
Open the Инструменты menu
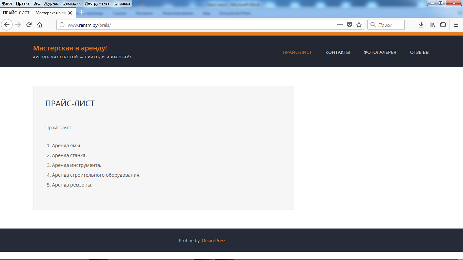click(98, 3)
